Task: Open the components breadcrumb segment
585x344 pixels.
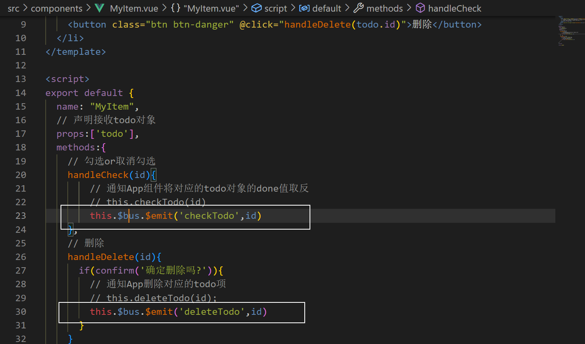Action: 57,8
